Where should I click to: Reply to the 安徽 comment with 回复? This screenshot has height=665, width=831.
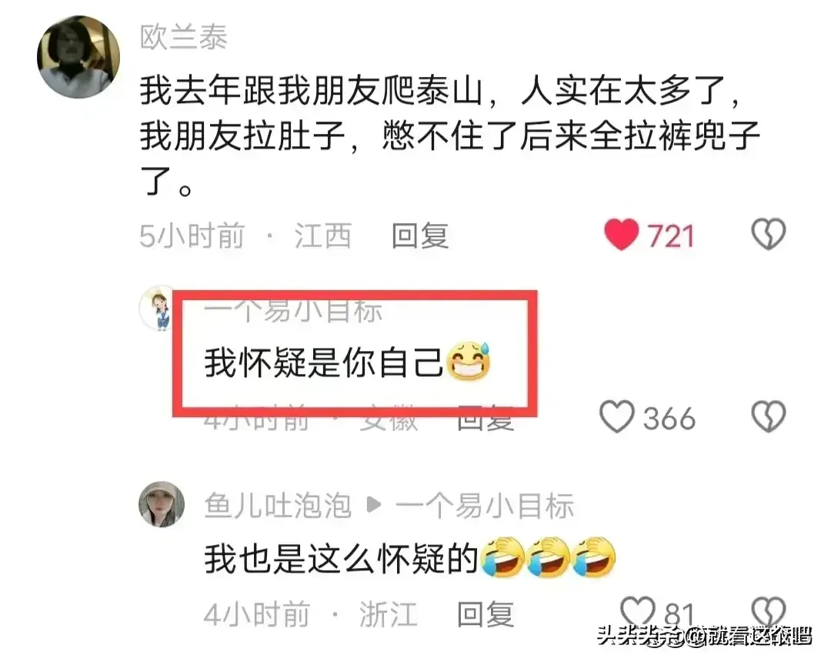pyautogui.click(x=486, y=419)
